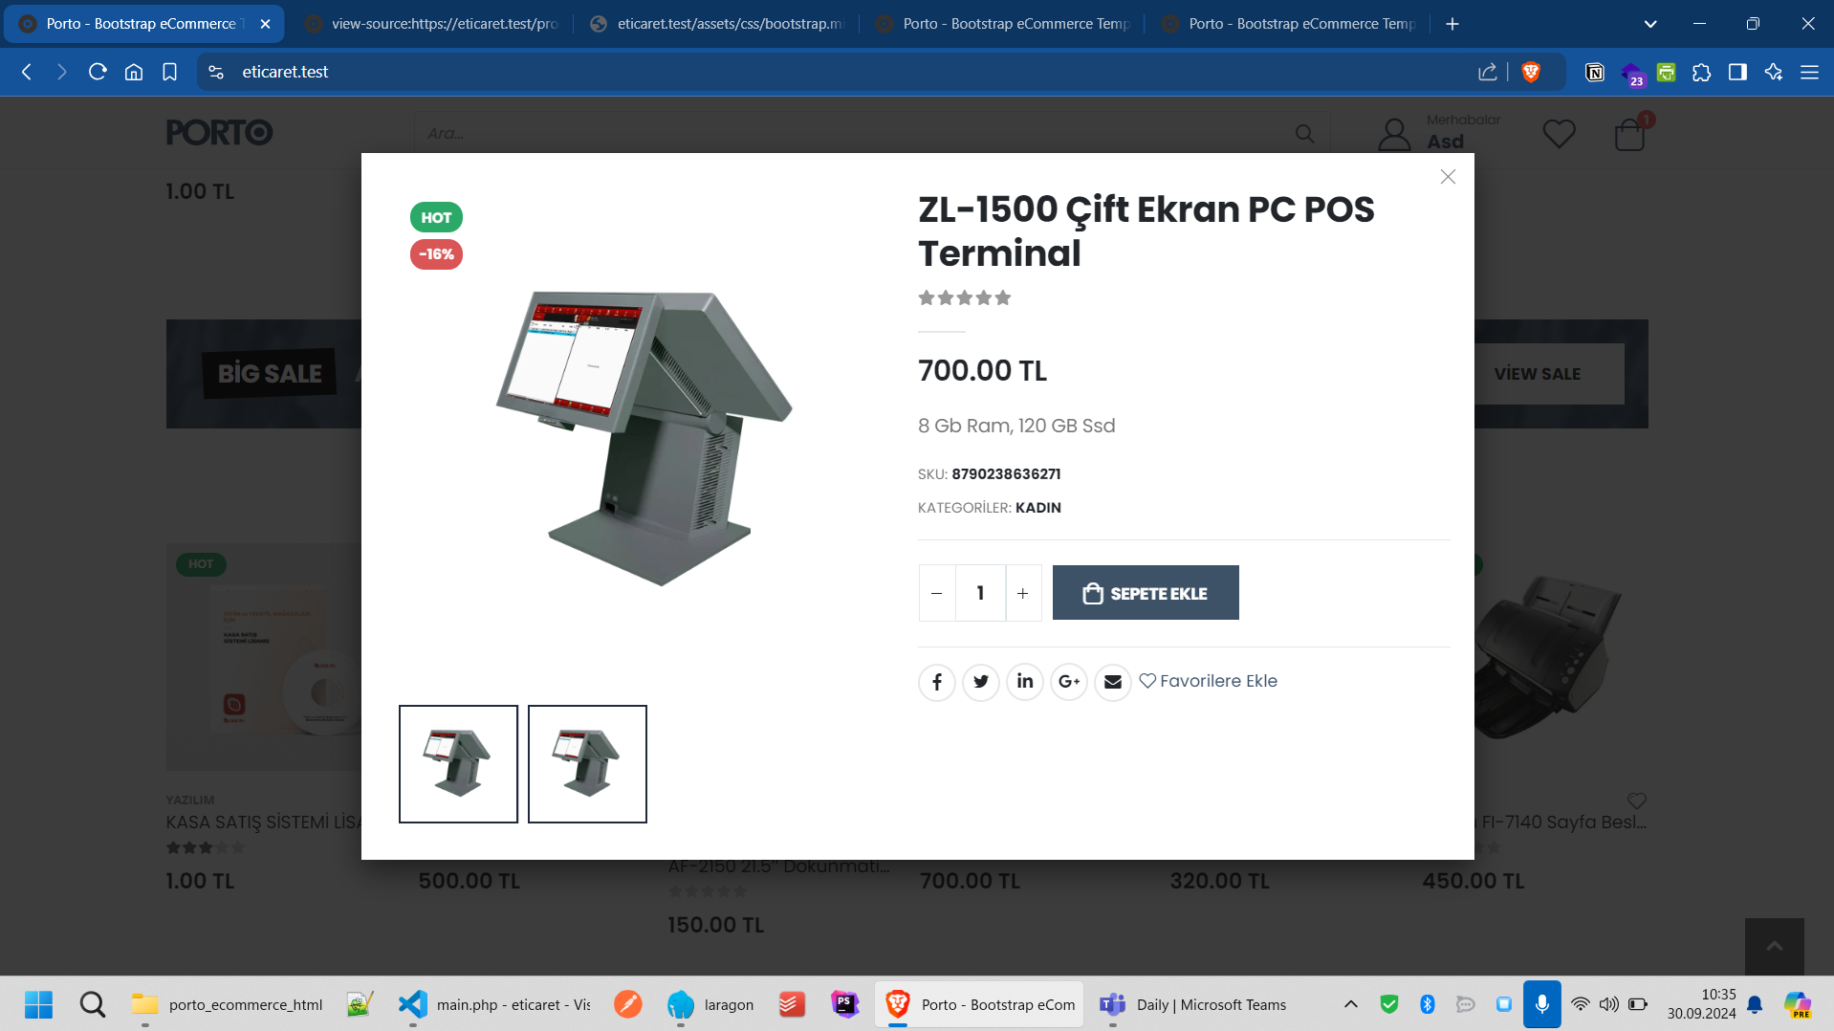Focus the quantity input field
The image size is (1834, 1031).
[x=980, y=593]
